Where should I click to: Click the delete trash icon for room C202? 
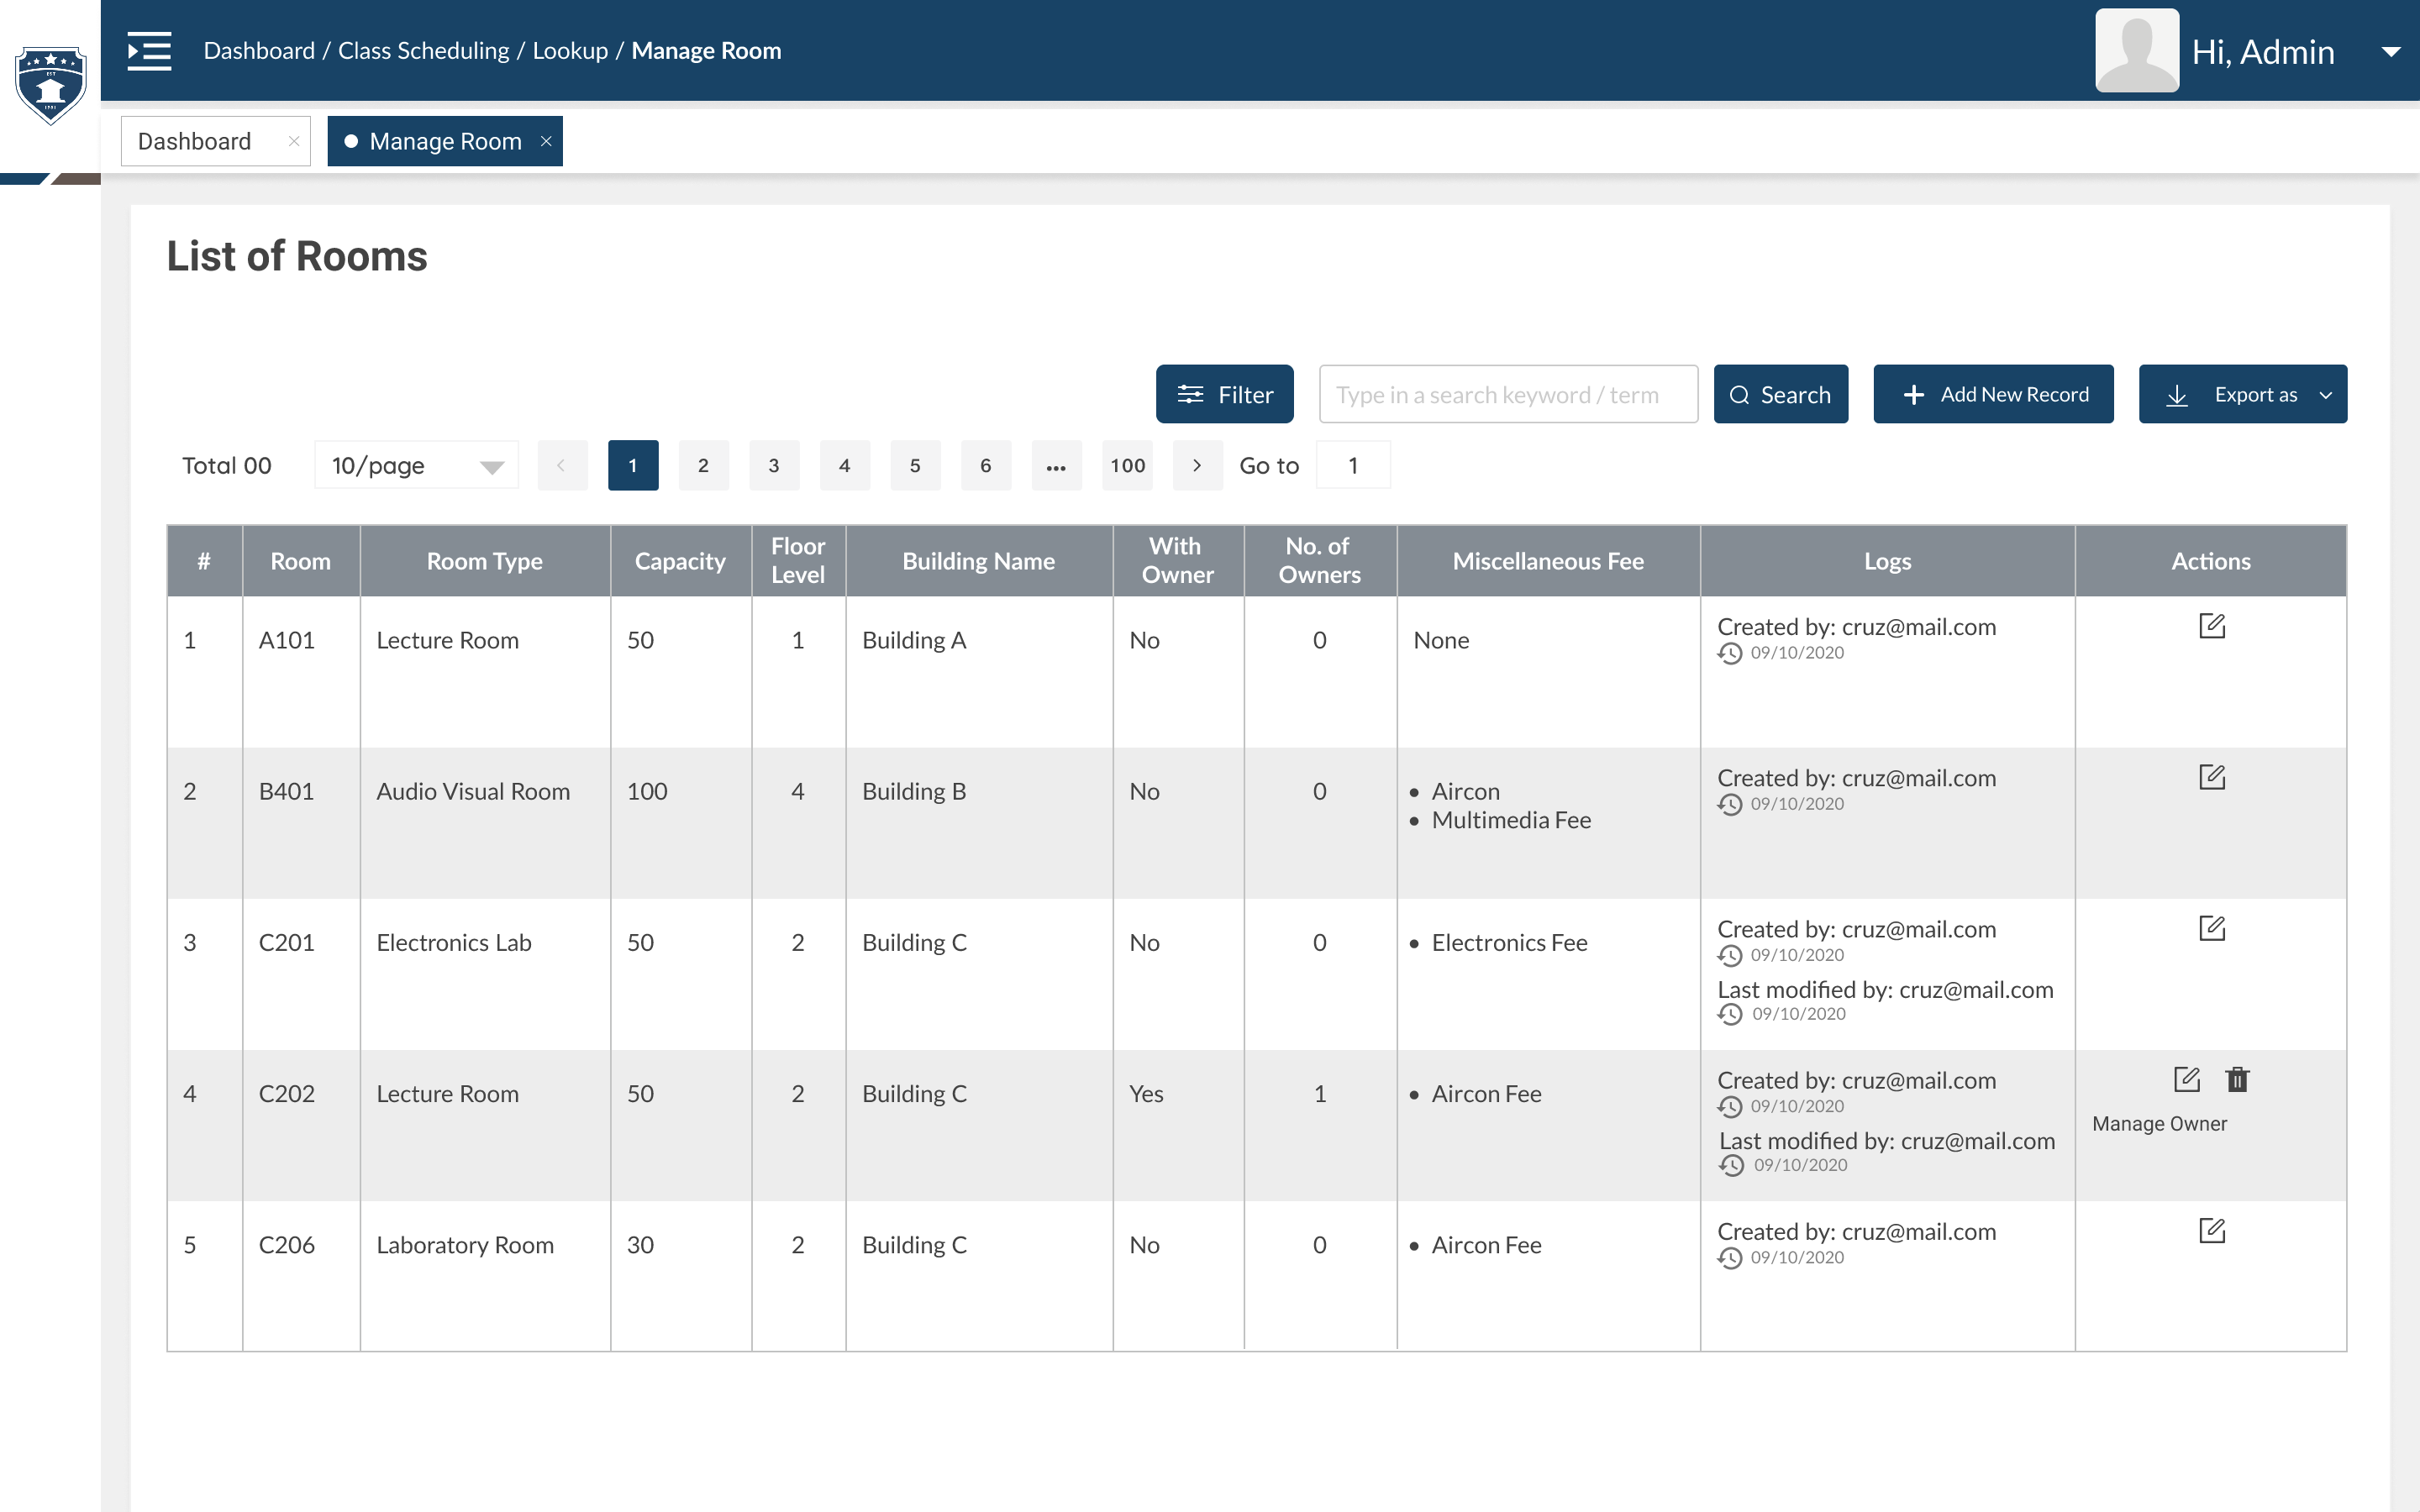[2237, 1080]
